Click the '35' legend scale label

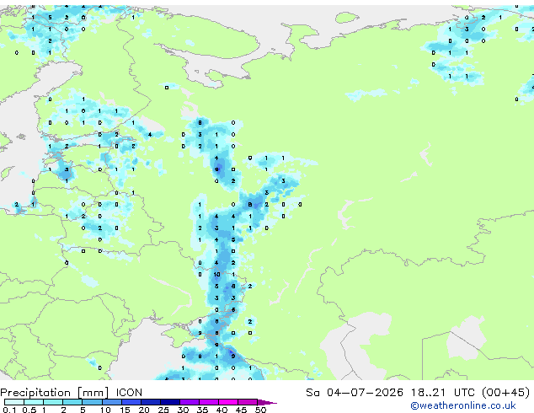pyautogui.click(x=202, y=410)
